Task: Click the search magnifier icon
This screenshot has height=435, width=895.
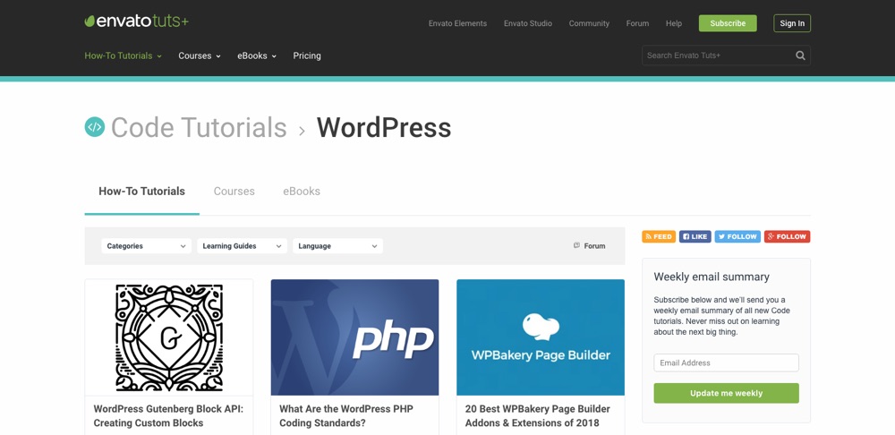Action: 800,55
